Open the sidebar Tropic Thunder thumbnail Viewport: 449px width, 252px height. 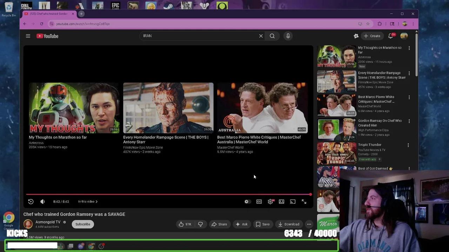pyautogui.click(x=337, y=153)
